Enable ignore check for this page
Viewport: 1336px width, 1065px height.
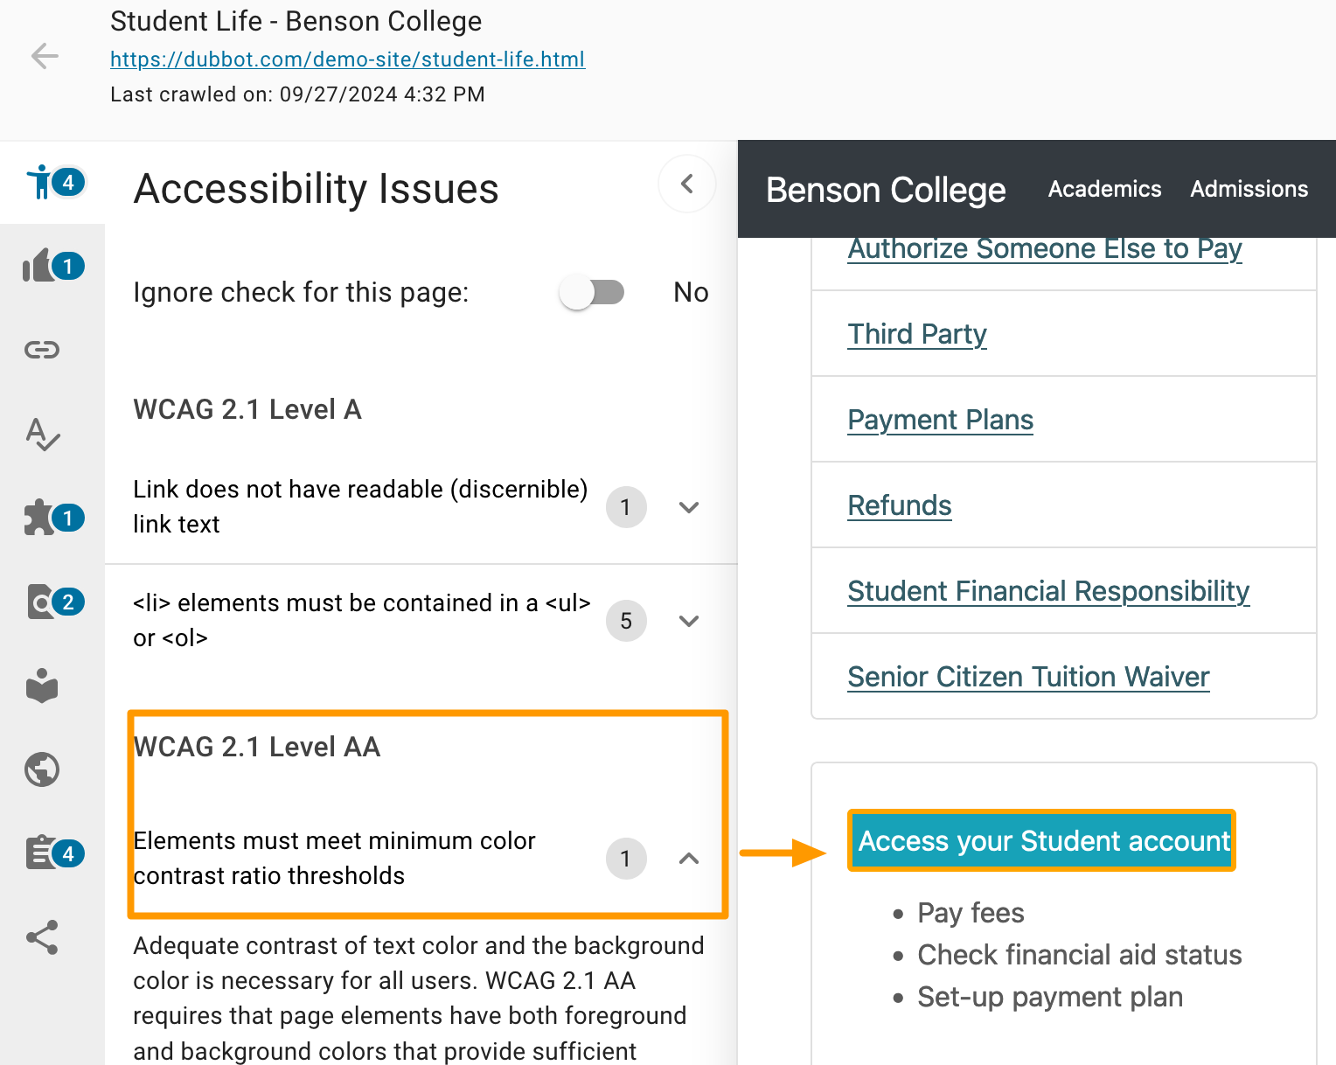[593, 292]
